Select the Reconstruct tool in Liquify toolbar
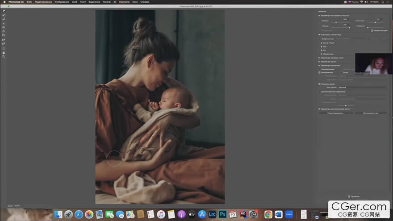This screenshot has height=221, width=393. (x=4, y=15)
